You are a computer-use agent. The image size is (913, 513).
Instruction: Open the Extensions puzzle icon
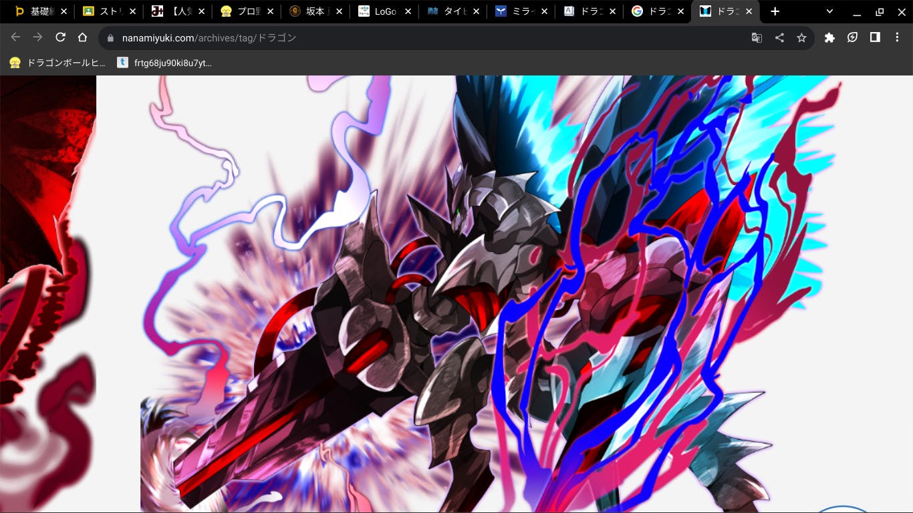829,37
